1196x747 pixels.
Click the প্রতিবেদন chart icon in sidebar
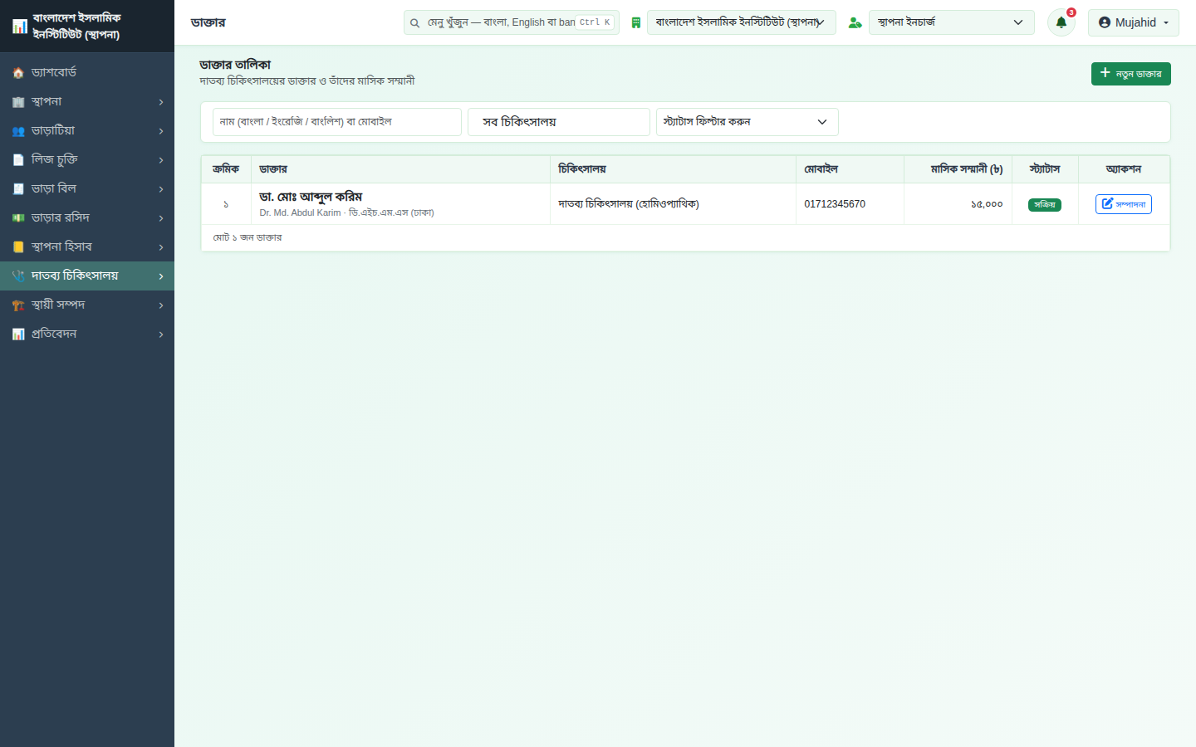[18, 334]
